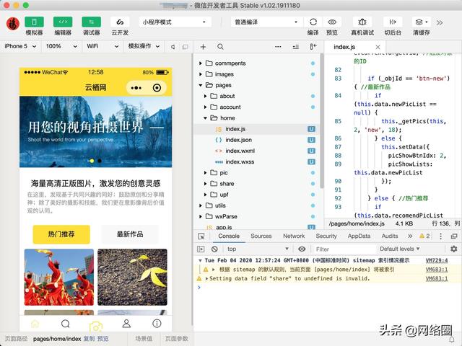
Task: Open the 小程序模式 mode dropdown
Action: click(x=175, y=22)
